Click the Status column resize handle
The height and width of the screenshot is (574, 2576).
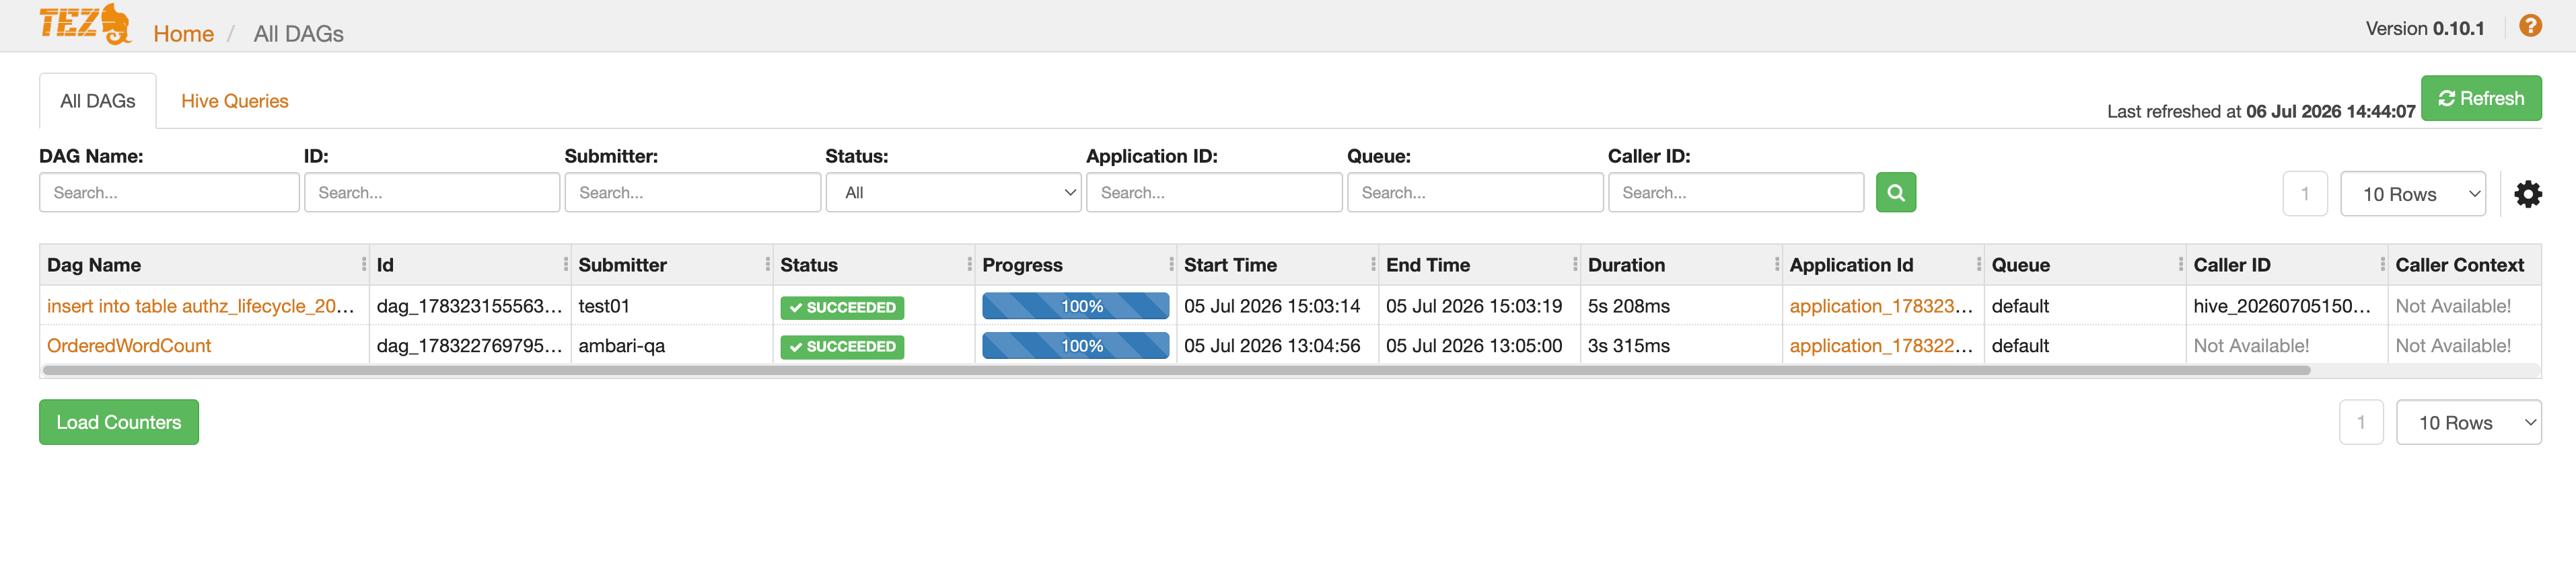click(x=970, y=265)
